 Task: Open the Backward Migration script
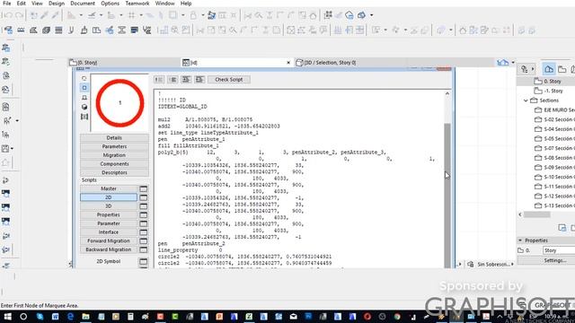(109, 249)
